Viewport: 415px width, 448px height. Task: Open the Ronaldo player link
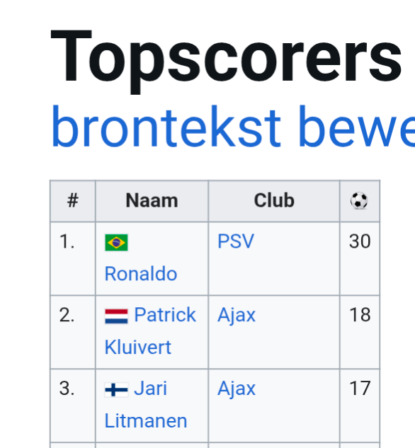(x=141, y=274)
